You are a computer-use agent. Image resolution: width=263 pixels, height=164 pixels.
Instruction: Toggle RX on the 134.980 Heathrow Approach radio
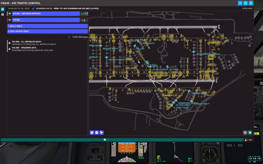(x=10, y=14)
